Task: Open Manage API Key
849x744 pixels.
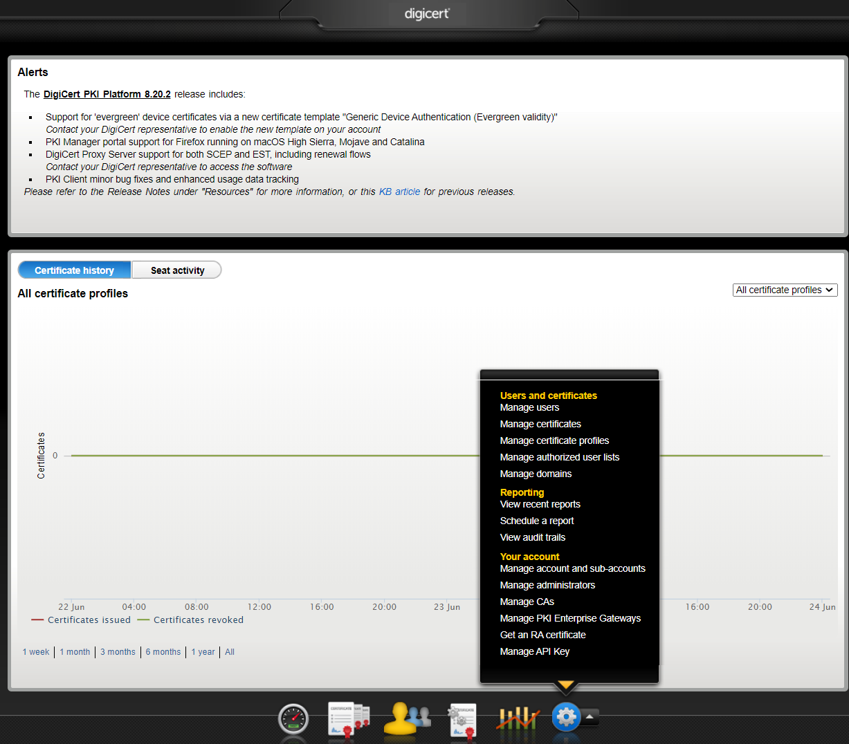Action: (x=535, y=651)
